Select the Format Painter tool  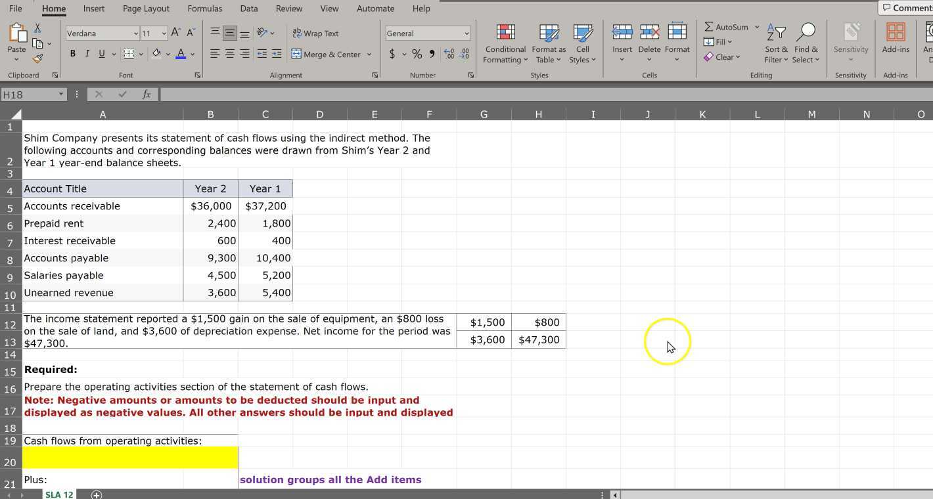click(x=37, y=58)
